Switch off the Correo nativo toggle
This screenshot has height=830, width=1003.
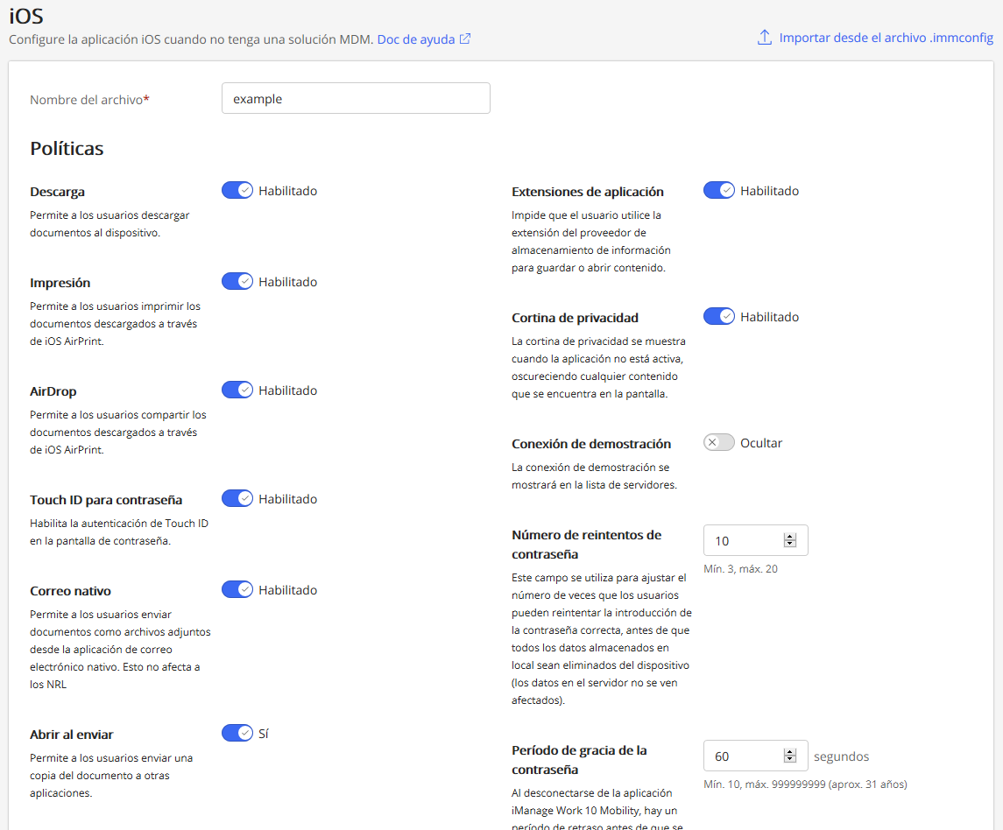point(237,589)
